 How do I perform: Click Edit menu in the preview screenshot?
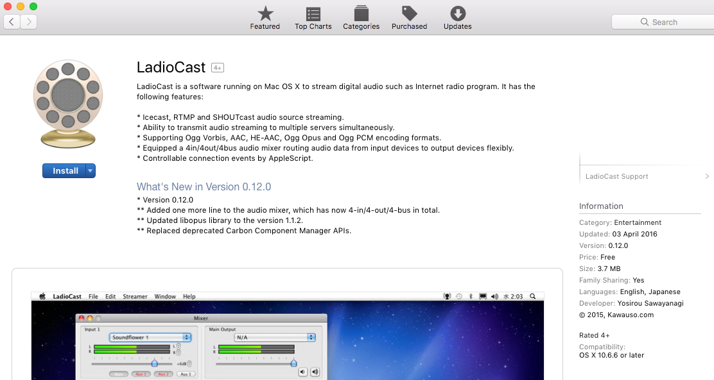tap(110, 296)
